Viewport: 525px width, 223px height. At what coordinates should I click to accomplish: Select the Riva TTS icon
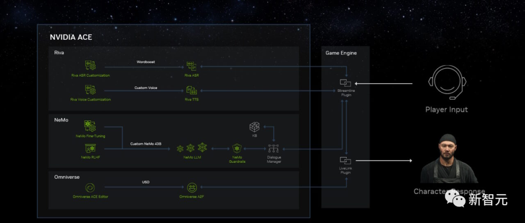[x=192, y=90]
